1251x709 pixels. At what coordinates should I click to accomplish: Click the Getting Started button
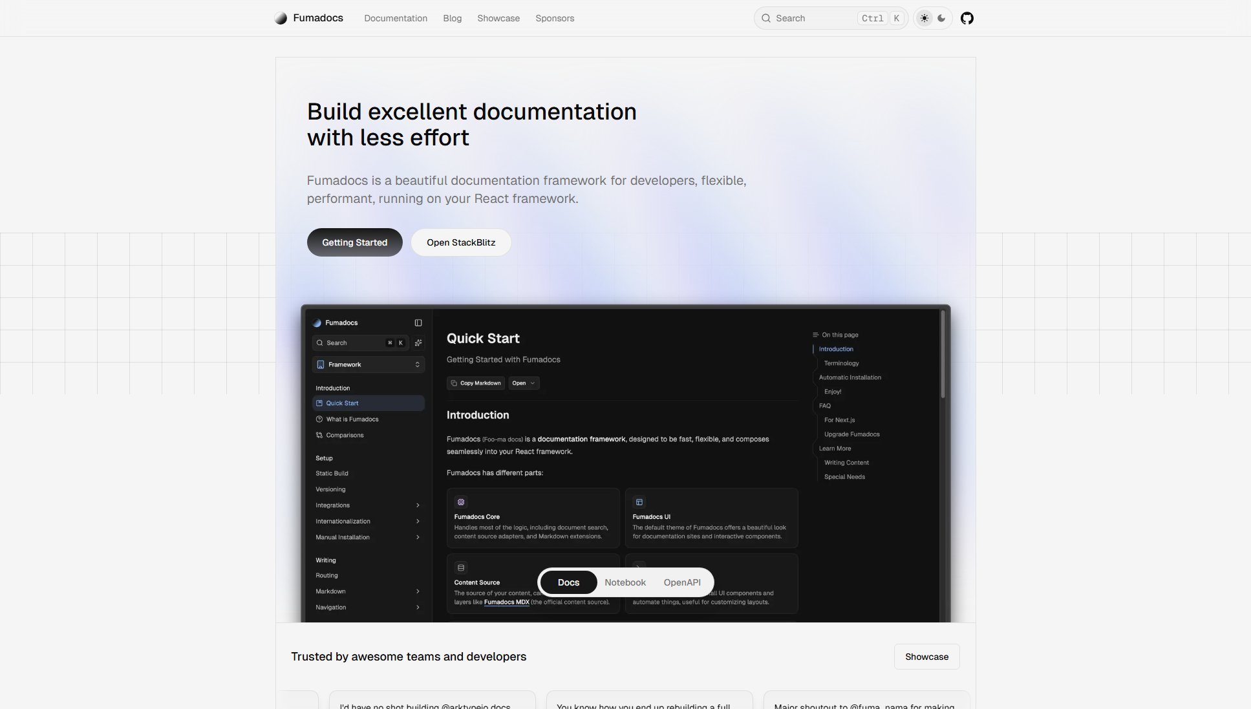pyautogui.click(x=354, y=242)
